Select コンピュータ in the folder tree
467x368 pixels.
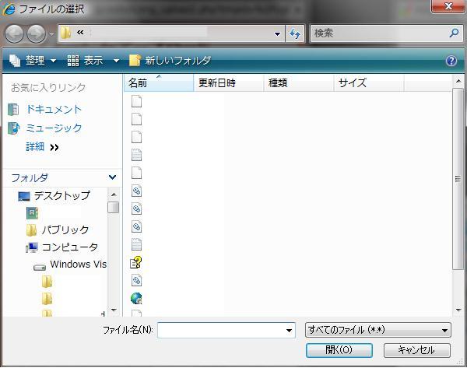69,247
